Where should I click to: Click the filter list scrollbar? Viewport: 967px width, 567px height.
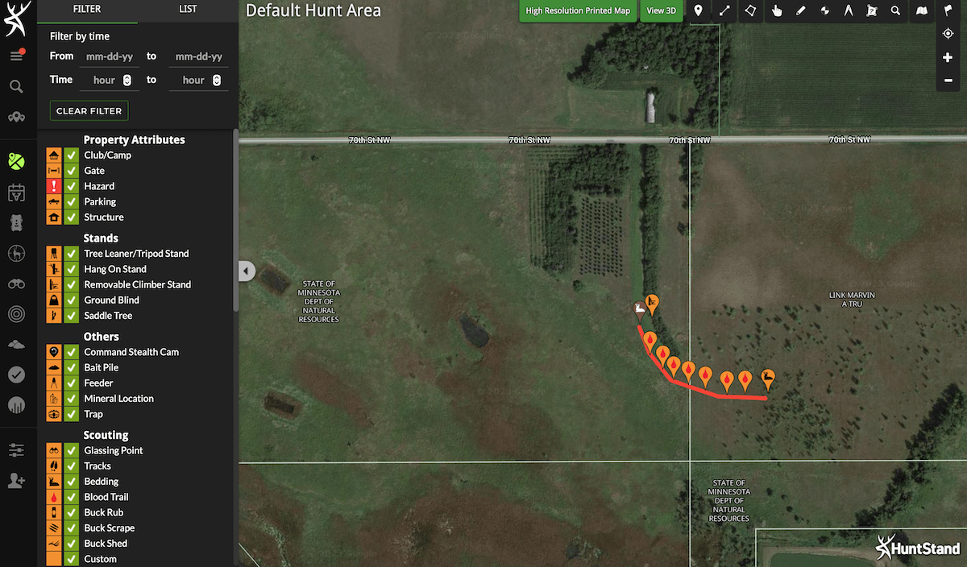(x=235, y=220)
